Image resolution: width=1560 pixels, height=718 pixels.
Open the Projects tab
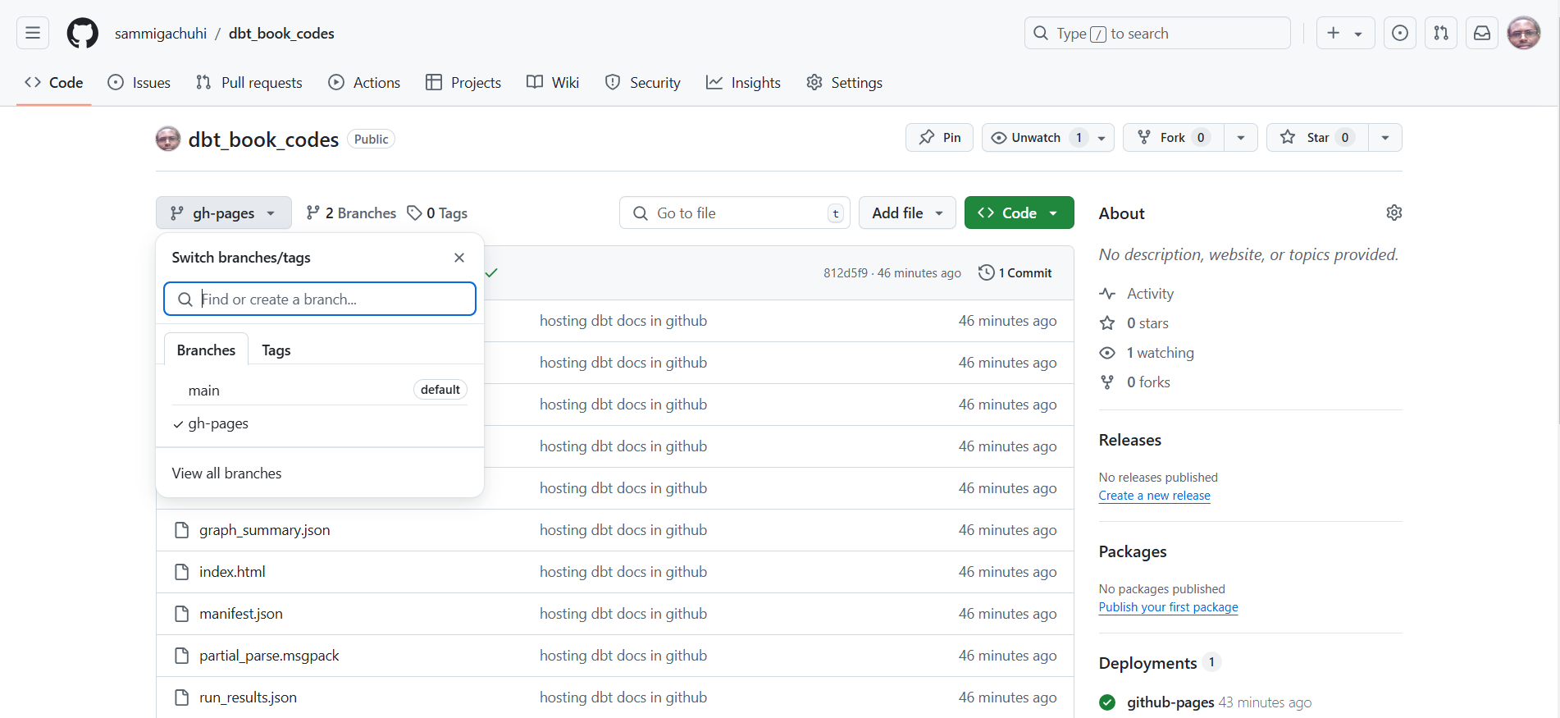[463, 82]
